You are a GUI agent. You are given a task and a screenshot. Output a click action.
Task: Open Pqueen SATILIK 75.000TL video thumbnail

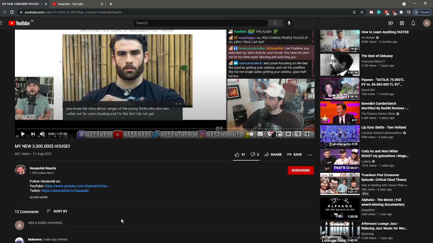[x=340, y=89]
